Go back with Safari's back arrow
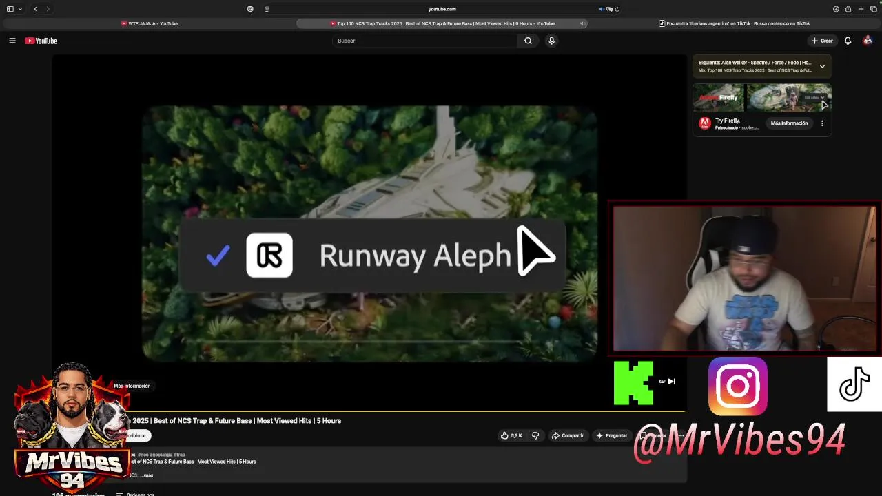This screenshot has width=882, height=496. point(36,9)
